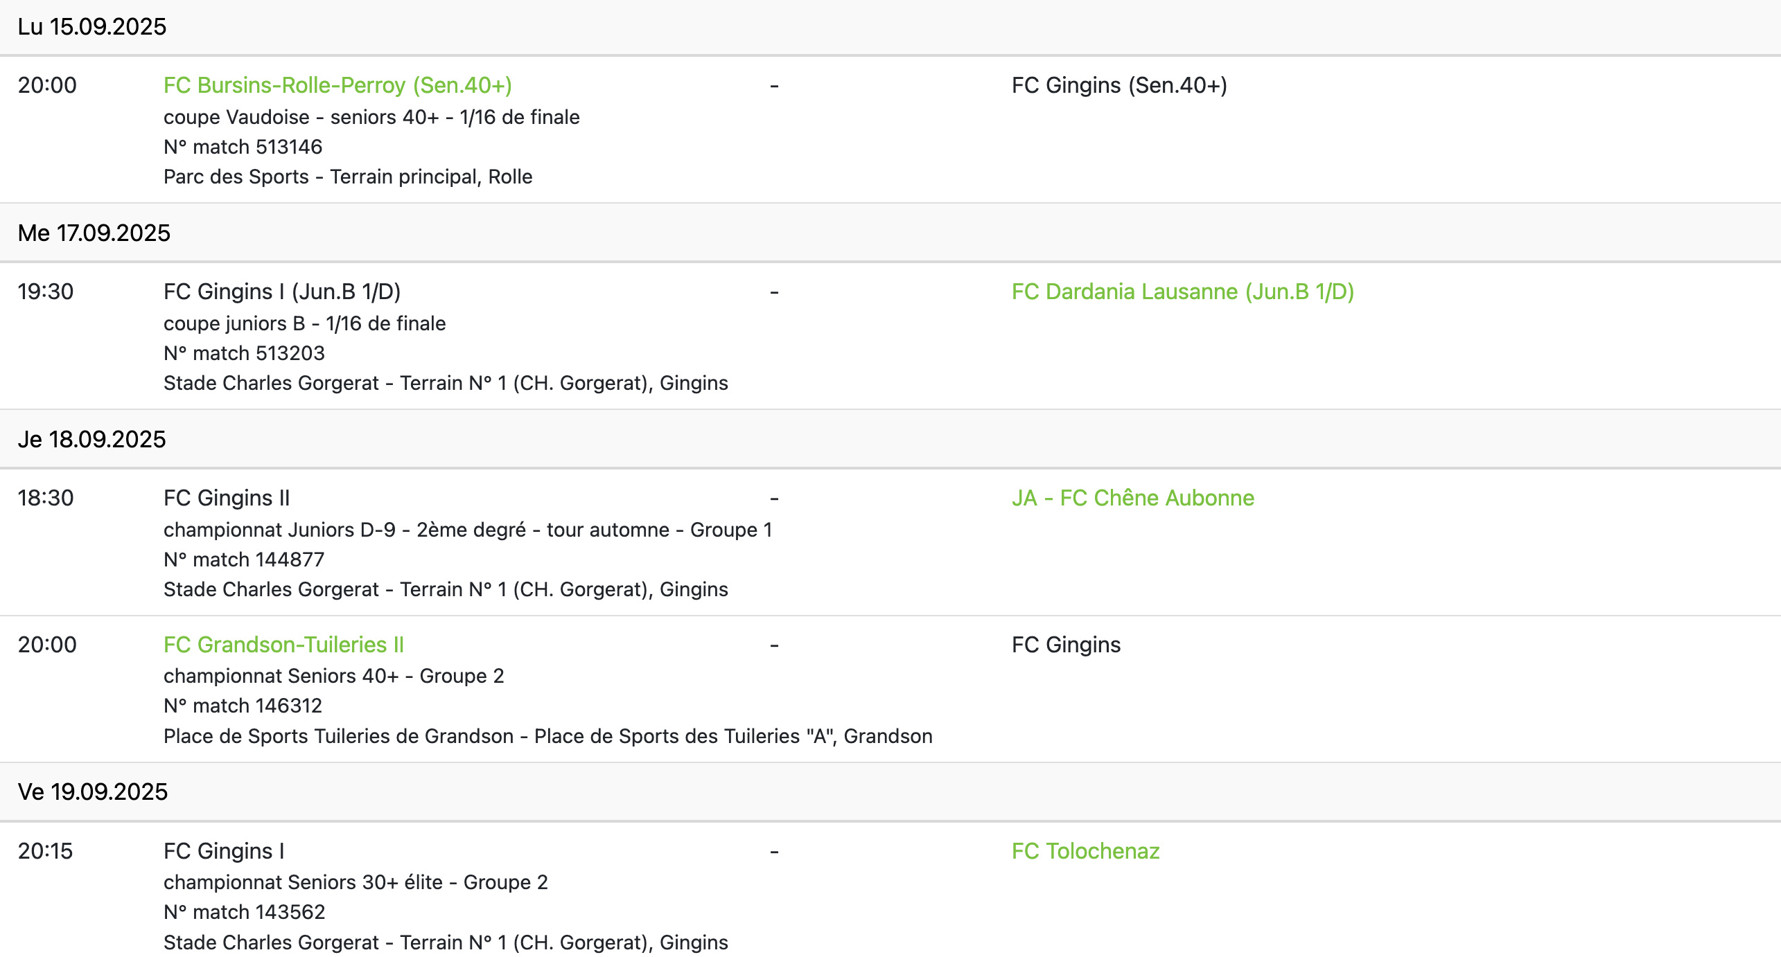Viewport: 1781px width, 957px height.
Task: Click match number 513146 text
Action: point(243,147)
